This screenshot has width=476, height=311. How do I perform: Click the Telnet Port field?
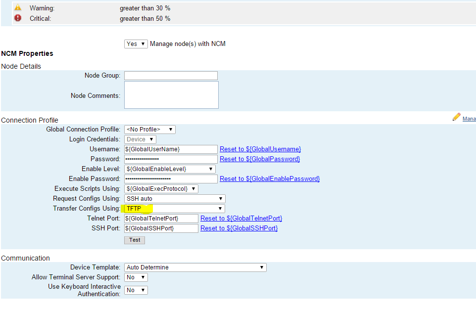[x=161, y=219]
